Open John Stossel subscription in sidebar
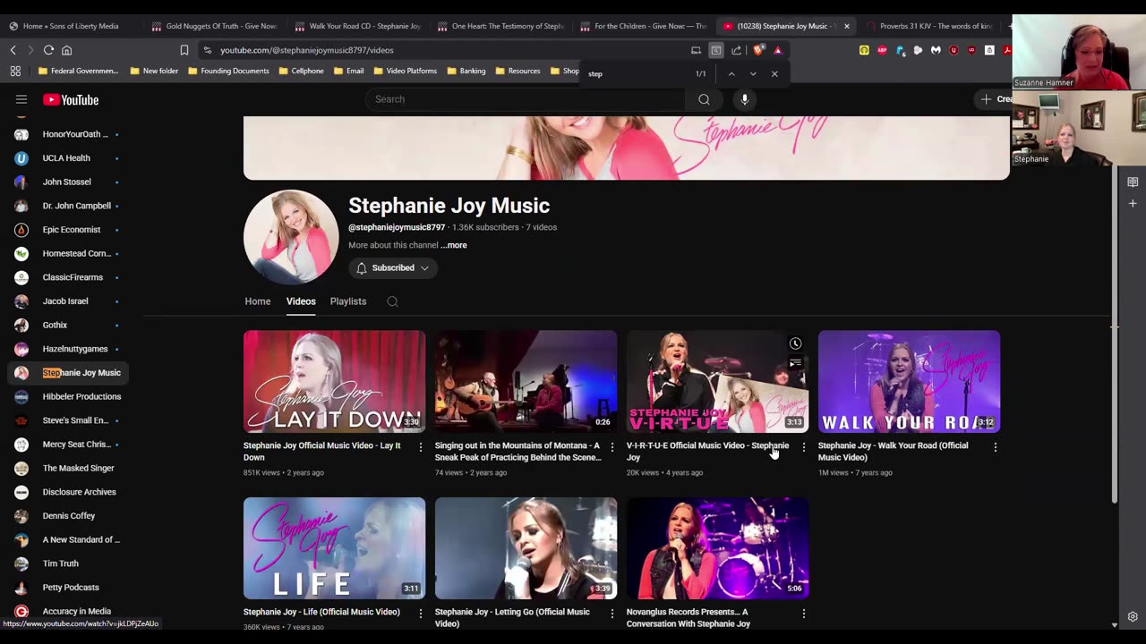 pos(67,182)
